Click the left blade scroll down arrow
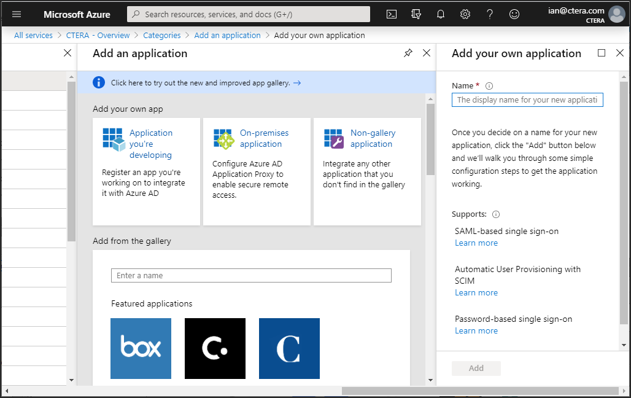The image size is (631, 398). tap(71, 380)
